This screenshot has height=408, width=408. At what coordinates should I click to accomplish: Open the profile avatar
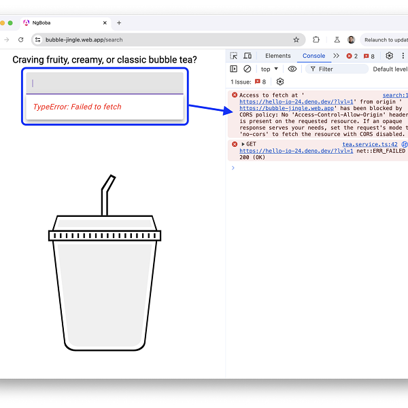coord(351,39)
